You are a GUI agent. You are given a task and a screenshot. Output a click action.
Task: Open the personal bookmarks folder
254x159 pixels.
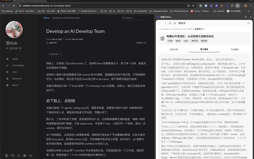7,11
